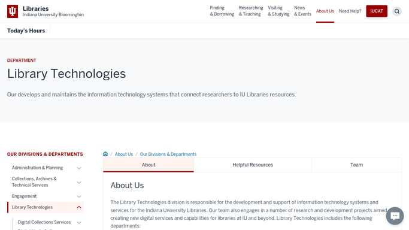Go to home via breadcrumb house icon
Image resolution: width=409 pixels, height=230 pixels.
coord(105,154)
